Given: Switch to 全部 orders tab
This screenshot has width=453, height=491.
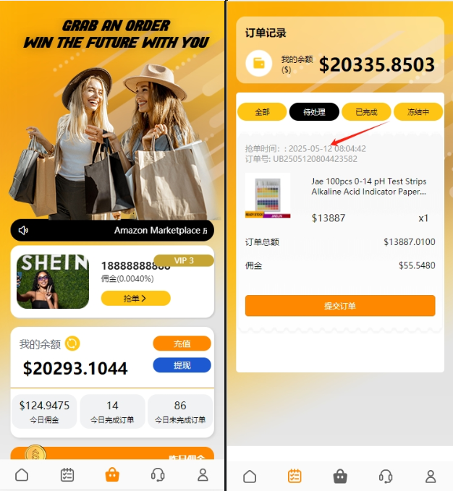Looking at the screenshot, I should (x=262, y=112).
